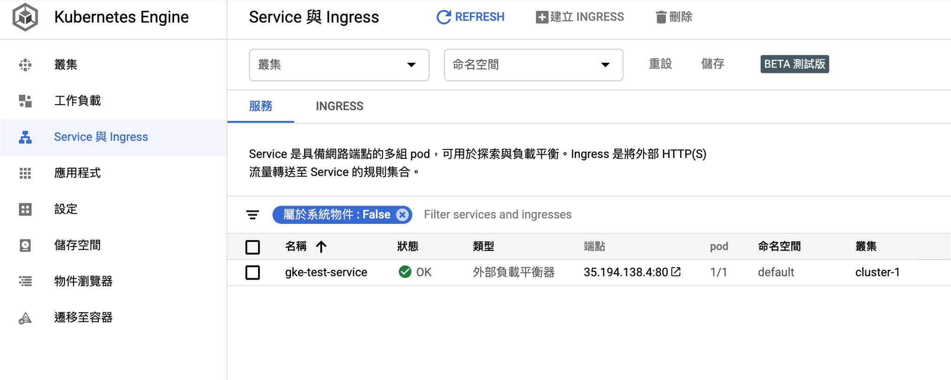
Task: Click the 設定 configuration icon
Action: tap(25, 210)
